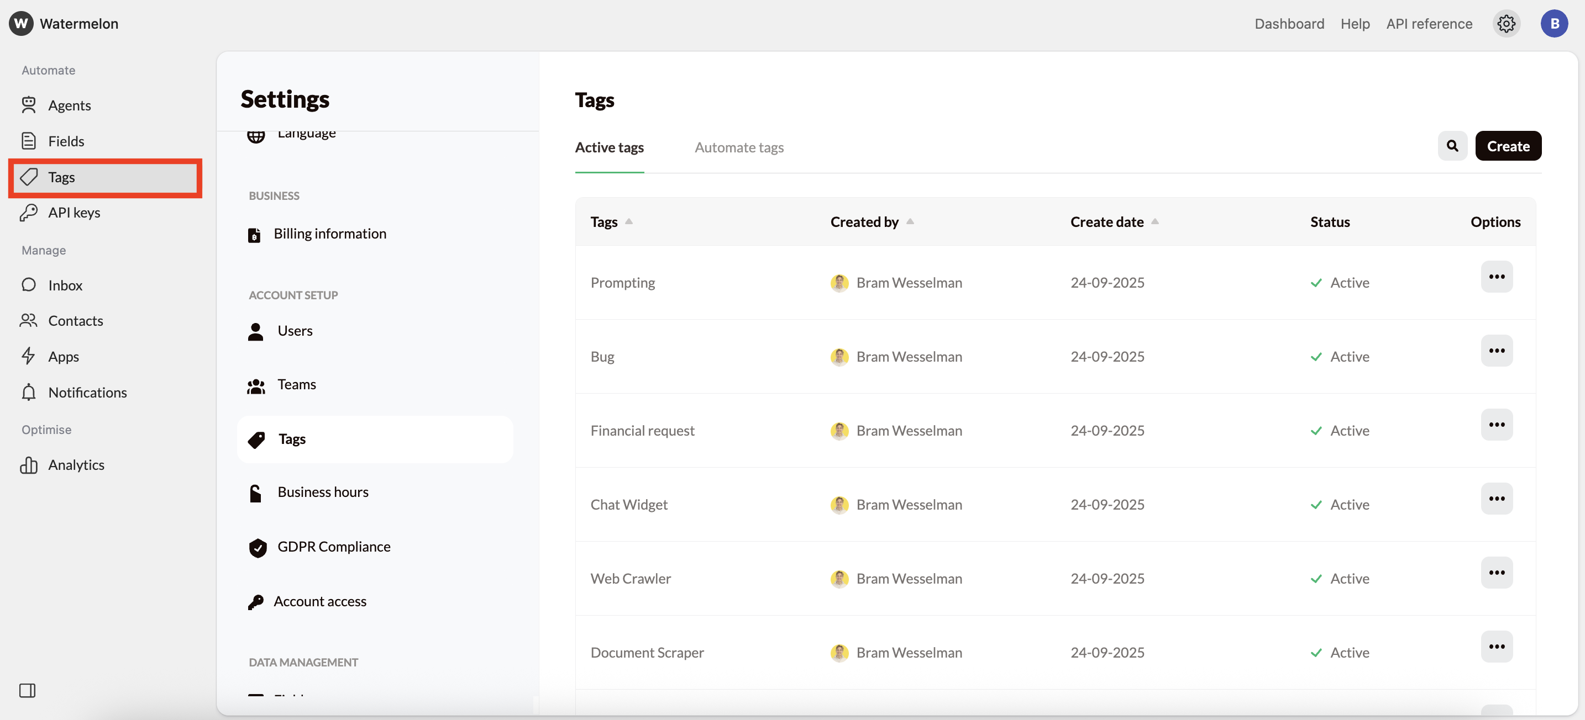Click the highlighted Tags icon

(x=29, y=177)
